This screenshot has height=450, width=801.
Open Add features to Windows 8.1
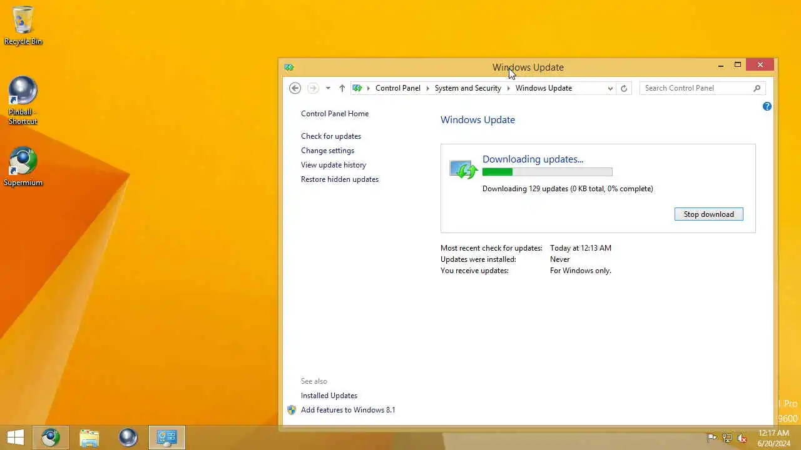[348, 410]
